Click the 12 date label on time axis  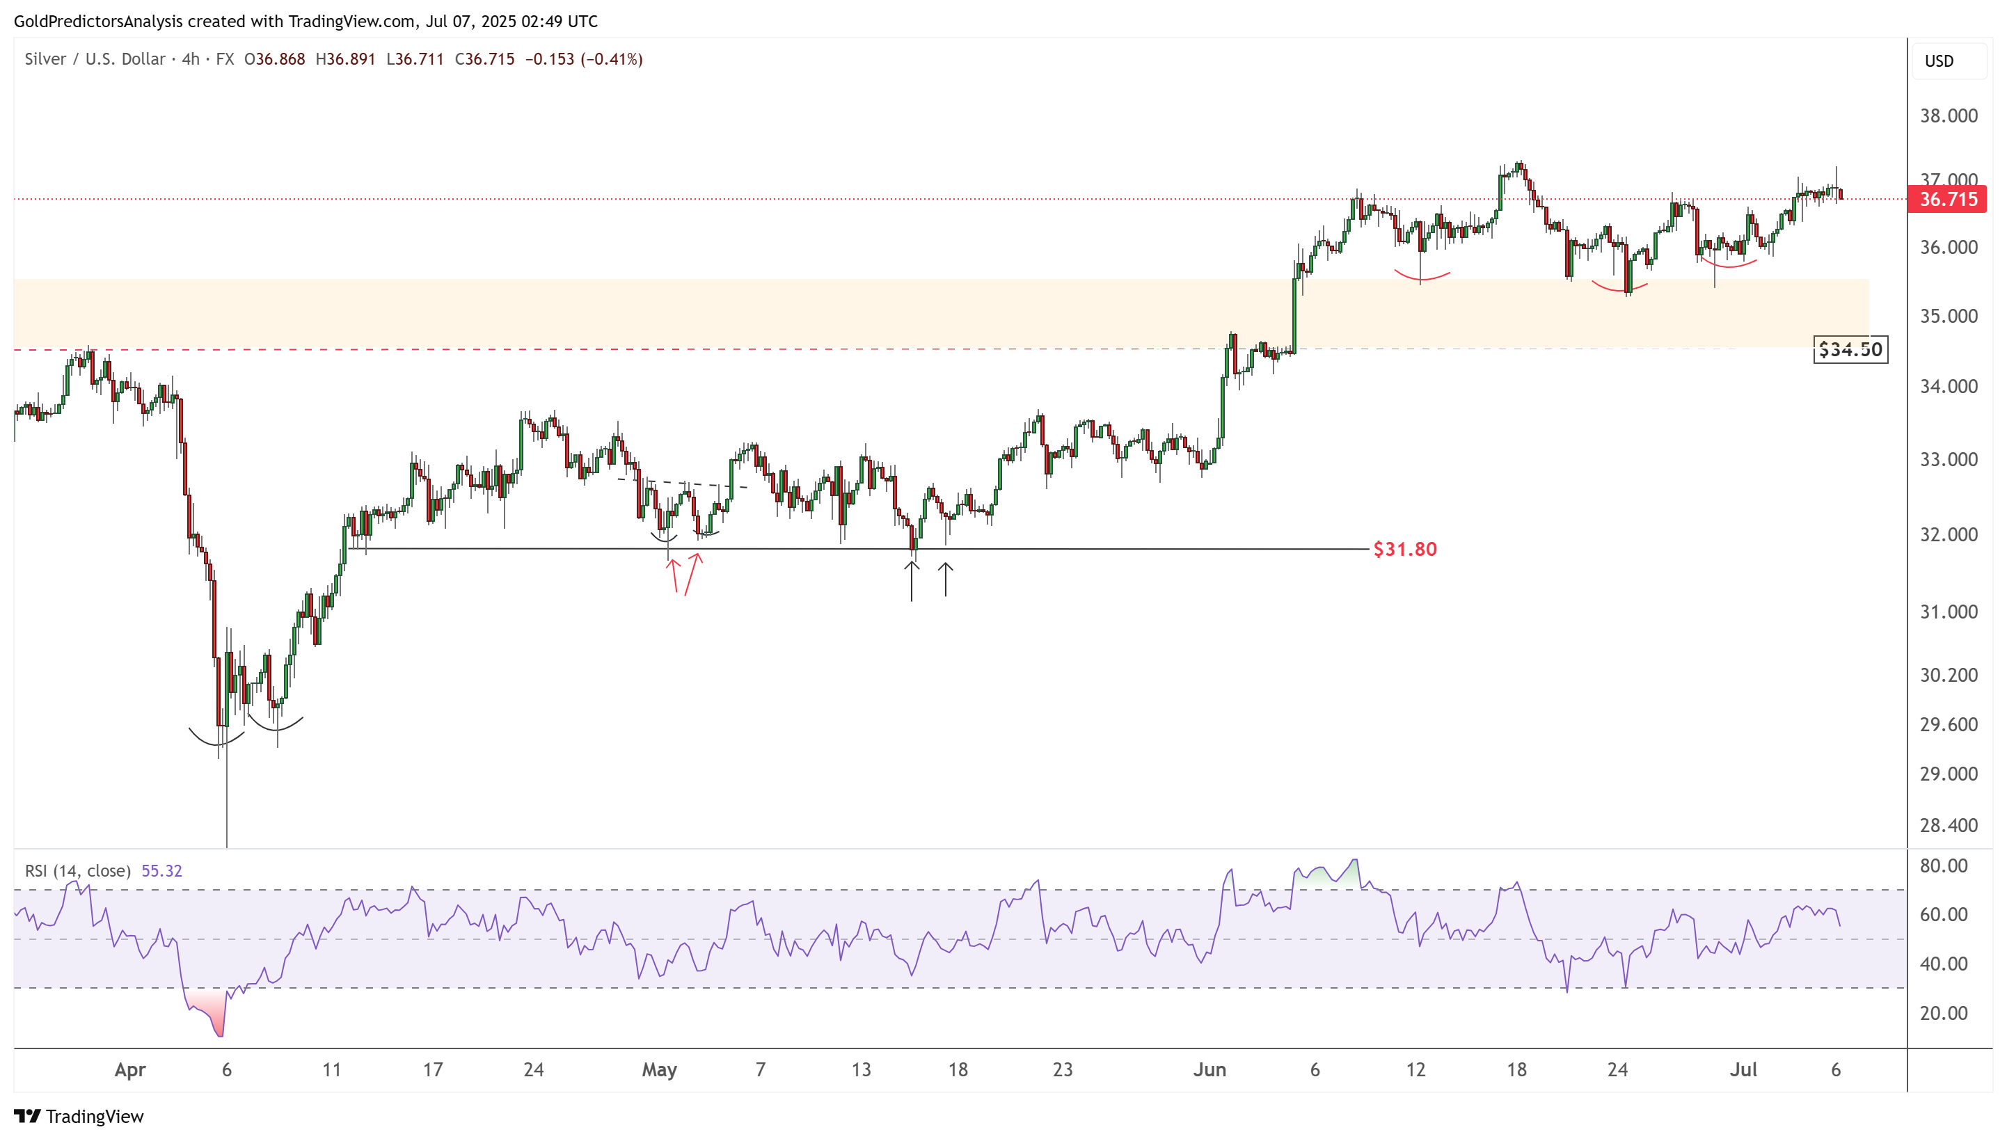pyautogui.click(x=1415, y=1071)
